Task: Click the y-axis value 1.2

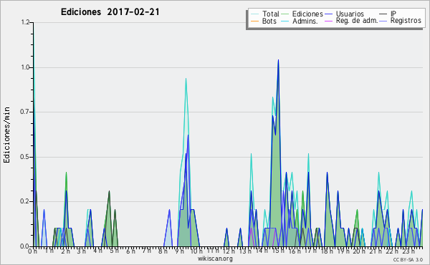Action: (25, 22)
